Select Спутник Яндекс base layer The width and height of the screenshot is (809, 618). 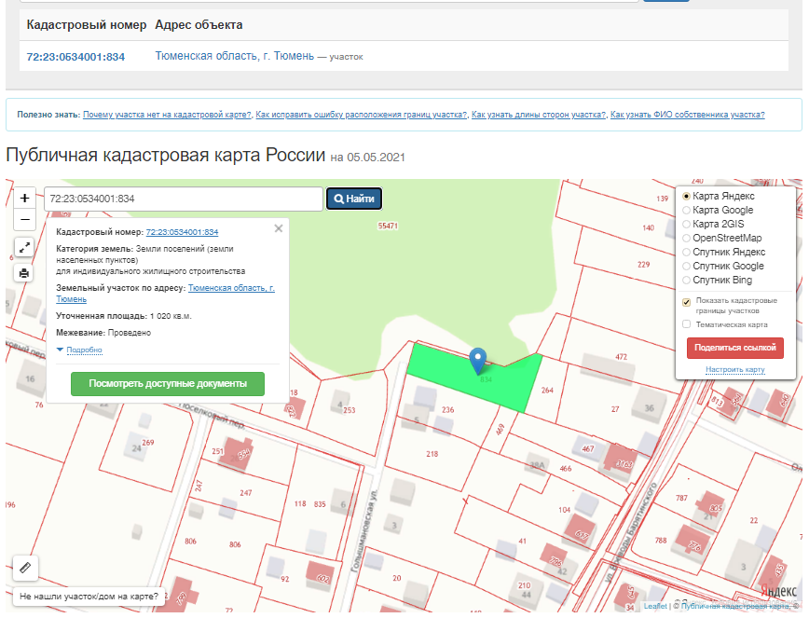(686, 252)
